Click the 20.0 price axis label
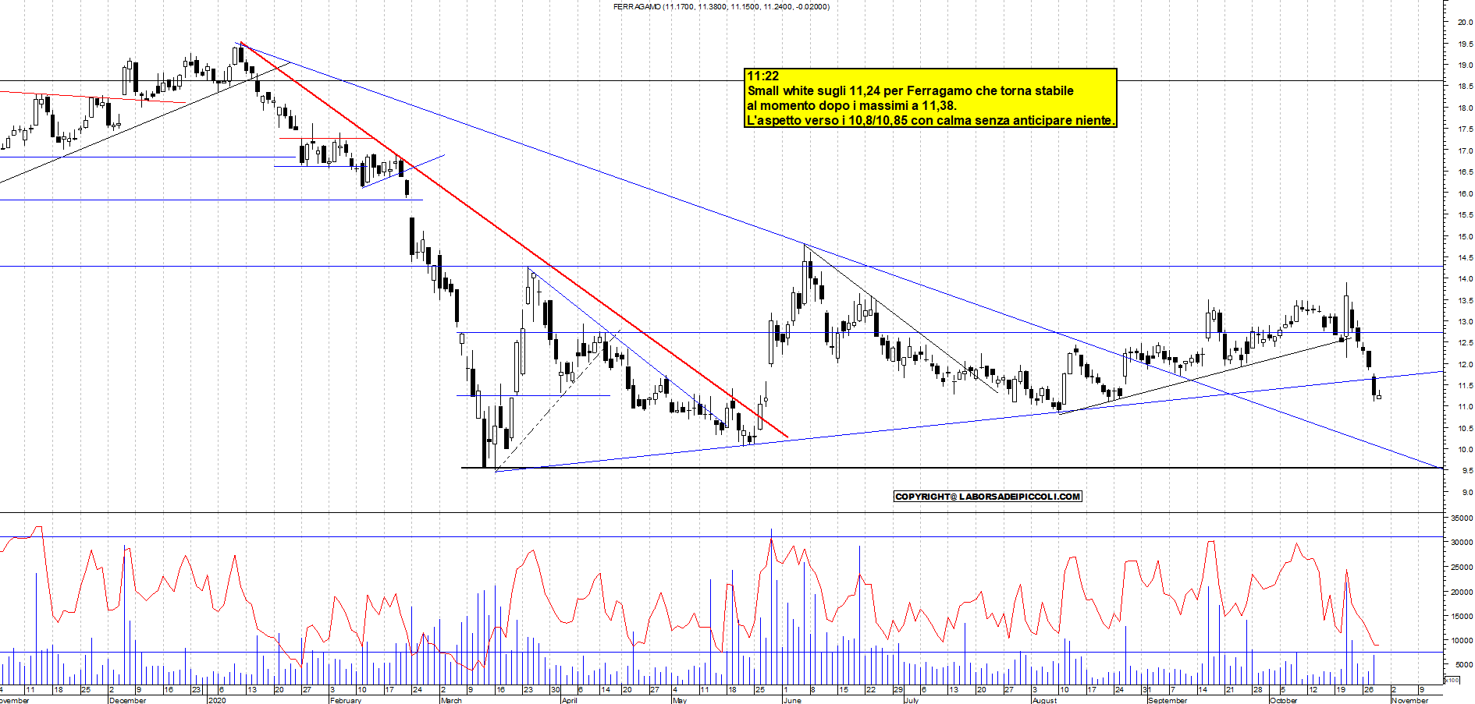 coord(1465,23)
